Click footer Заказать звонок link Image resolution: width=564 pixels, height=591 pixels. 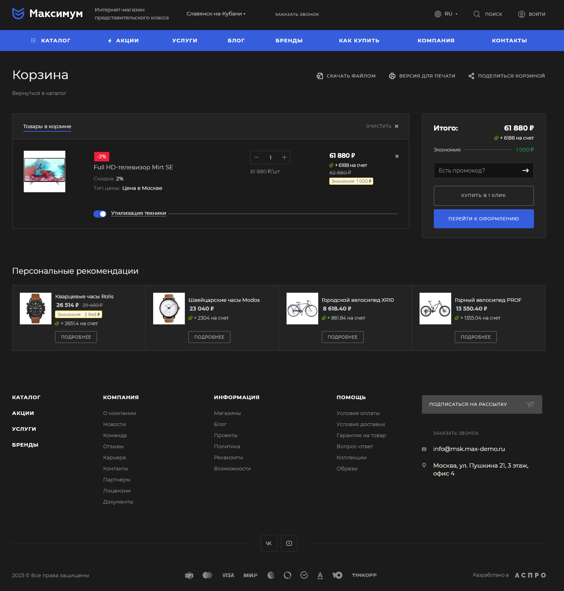click(x=456, y=433)
